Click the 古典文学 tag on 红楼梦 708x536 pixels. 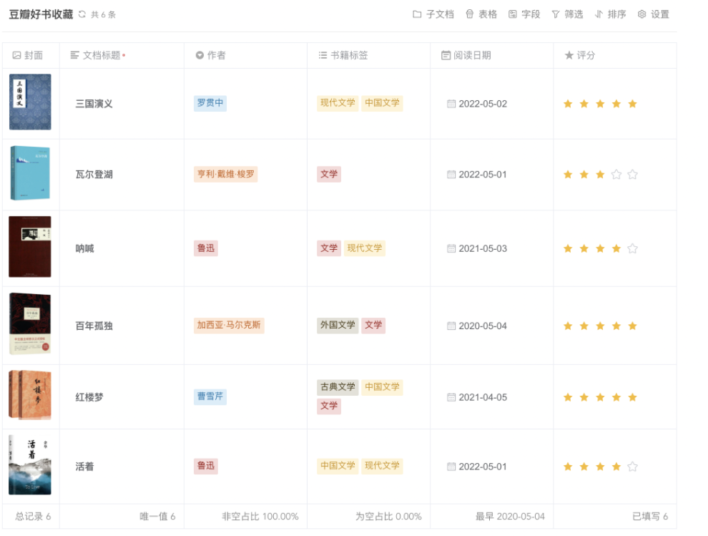coord(338,387)
